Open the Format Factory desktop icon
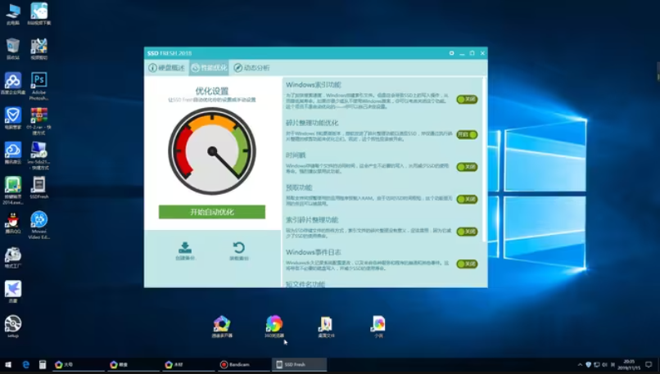The width and height of the screenshot is (660, 374). click(x=12, y=257)
